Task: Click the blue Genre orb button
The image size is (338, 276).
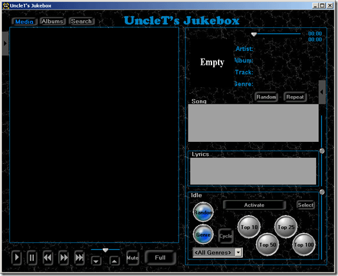Action: tap(203, 234)
